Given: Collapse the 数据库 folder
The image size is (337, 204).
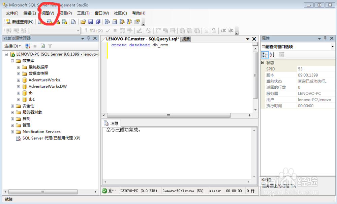Looking at the screenshot, I should pos(12,61).
